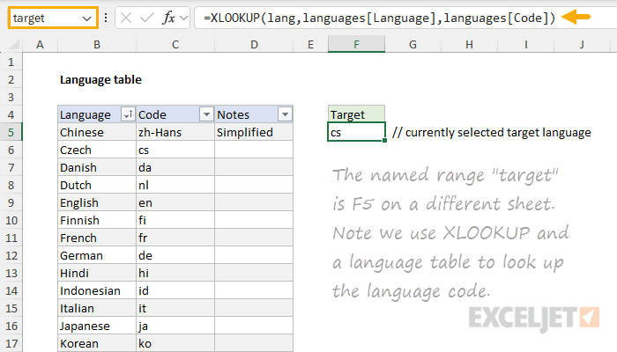Select the fi code cell

click(175, 220)
